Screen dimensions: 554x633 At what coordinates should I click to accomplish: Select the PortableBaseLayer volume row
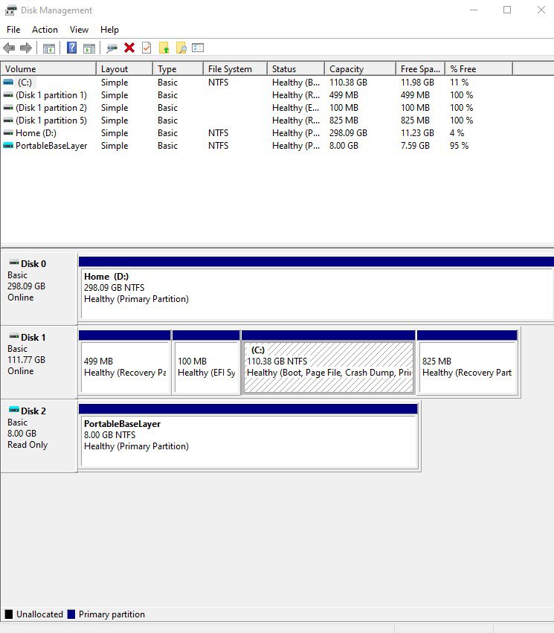257,145
